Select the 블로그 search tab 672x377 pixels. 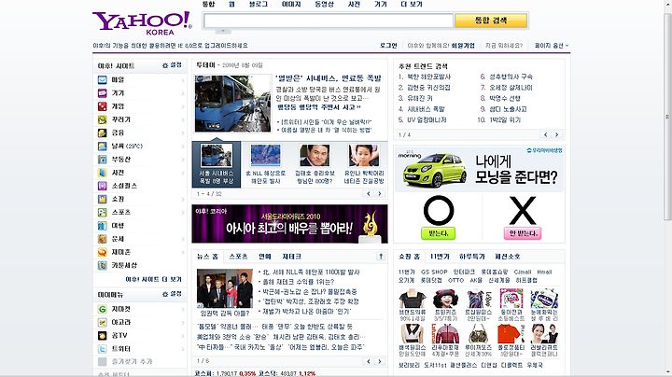tap(259, 4)
